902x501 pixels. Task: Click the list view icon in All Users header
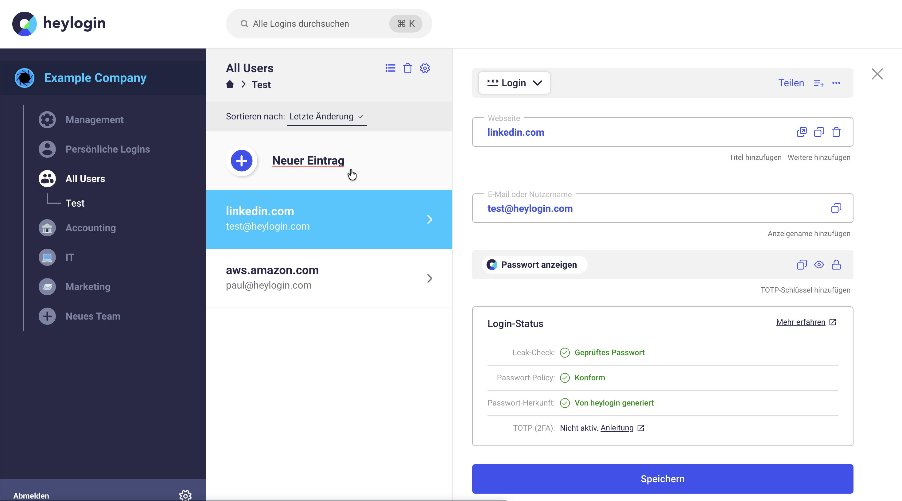point(390,68)
